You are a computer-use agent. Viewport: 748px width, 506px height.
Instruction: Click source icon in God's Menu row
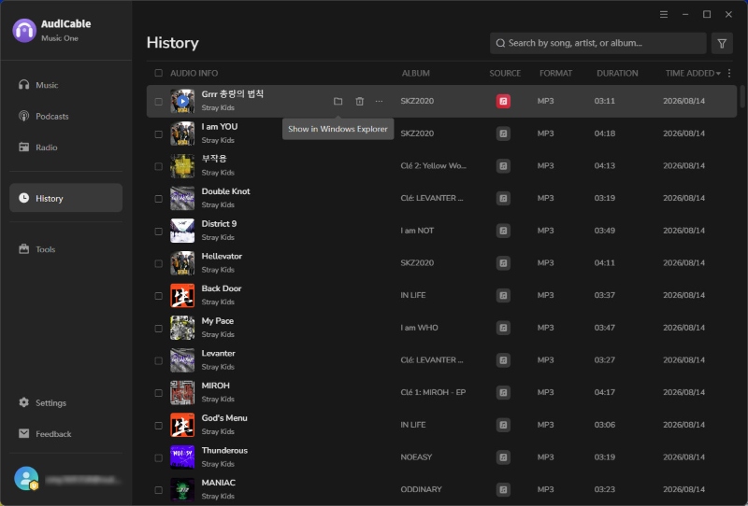[x=503, y=425]
